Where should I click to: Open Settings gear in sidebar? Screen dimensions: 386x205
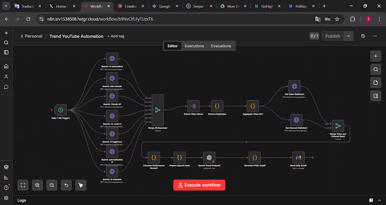pyautogui.click(x=6, y=198)
